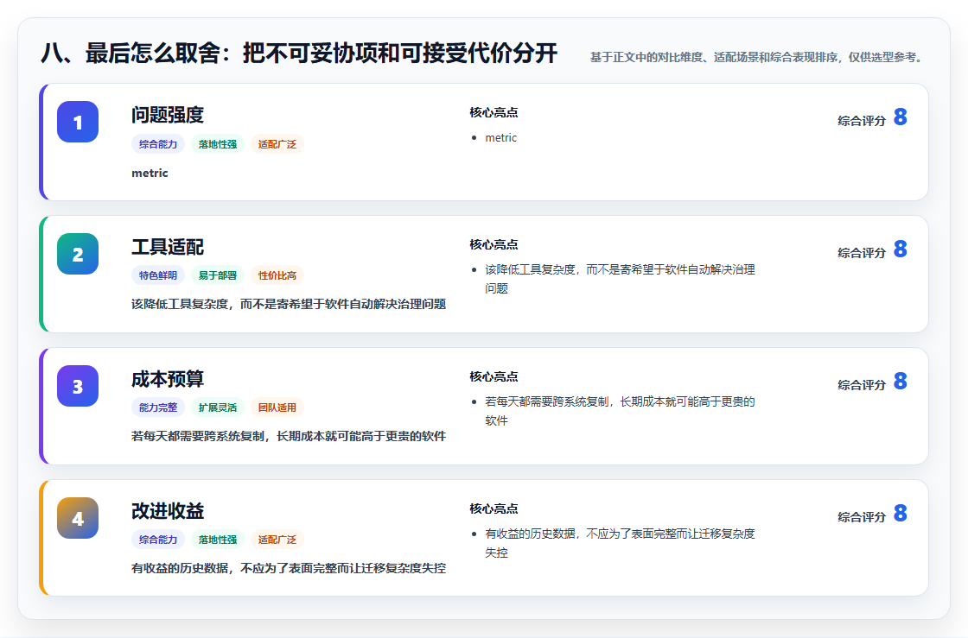Click 核心亮点 label in 成本预算 card
The height and width of the screenshot is (638, 968).
click(494, 376)
